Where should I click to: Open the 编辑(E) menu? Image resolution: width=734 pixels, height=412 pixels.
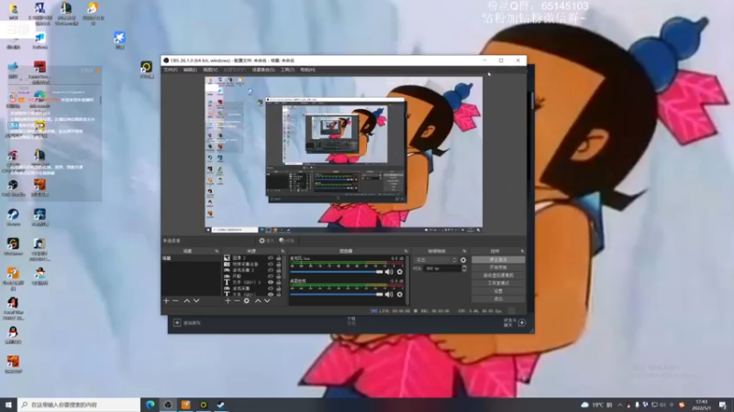[x=190, y=70]
